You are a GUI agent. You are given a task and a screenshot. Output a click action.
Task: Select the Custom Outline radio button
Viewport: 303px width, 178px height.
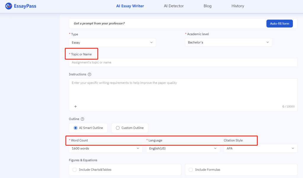click(117, 128)
